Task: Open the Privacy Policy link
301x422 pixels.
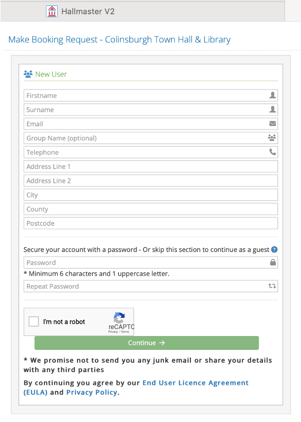Action: pyautogui.click(x=92, y=392)
